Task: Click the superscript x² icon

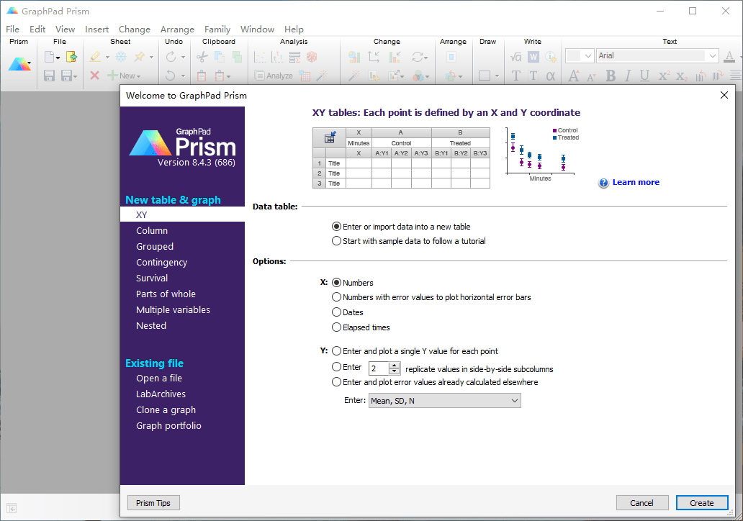Action: [665, 76]
